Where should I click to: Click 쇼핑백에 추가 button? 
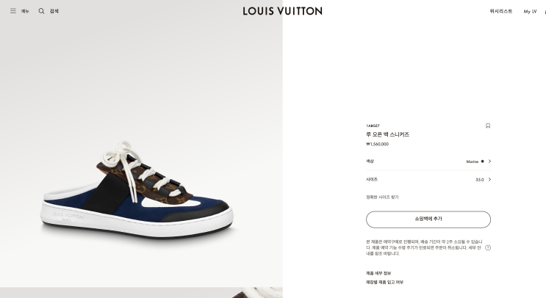click(428, 219)
